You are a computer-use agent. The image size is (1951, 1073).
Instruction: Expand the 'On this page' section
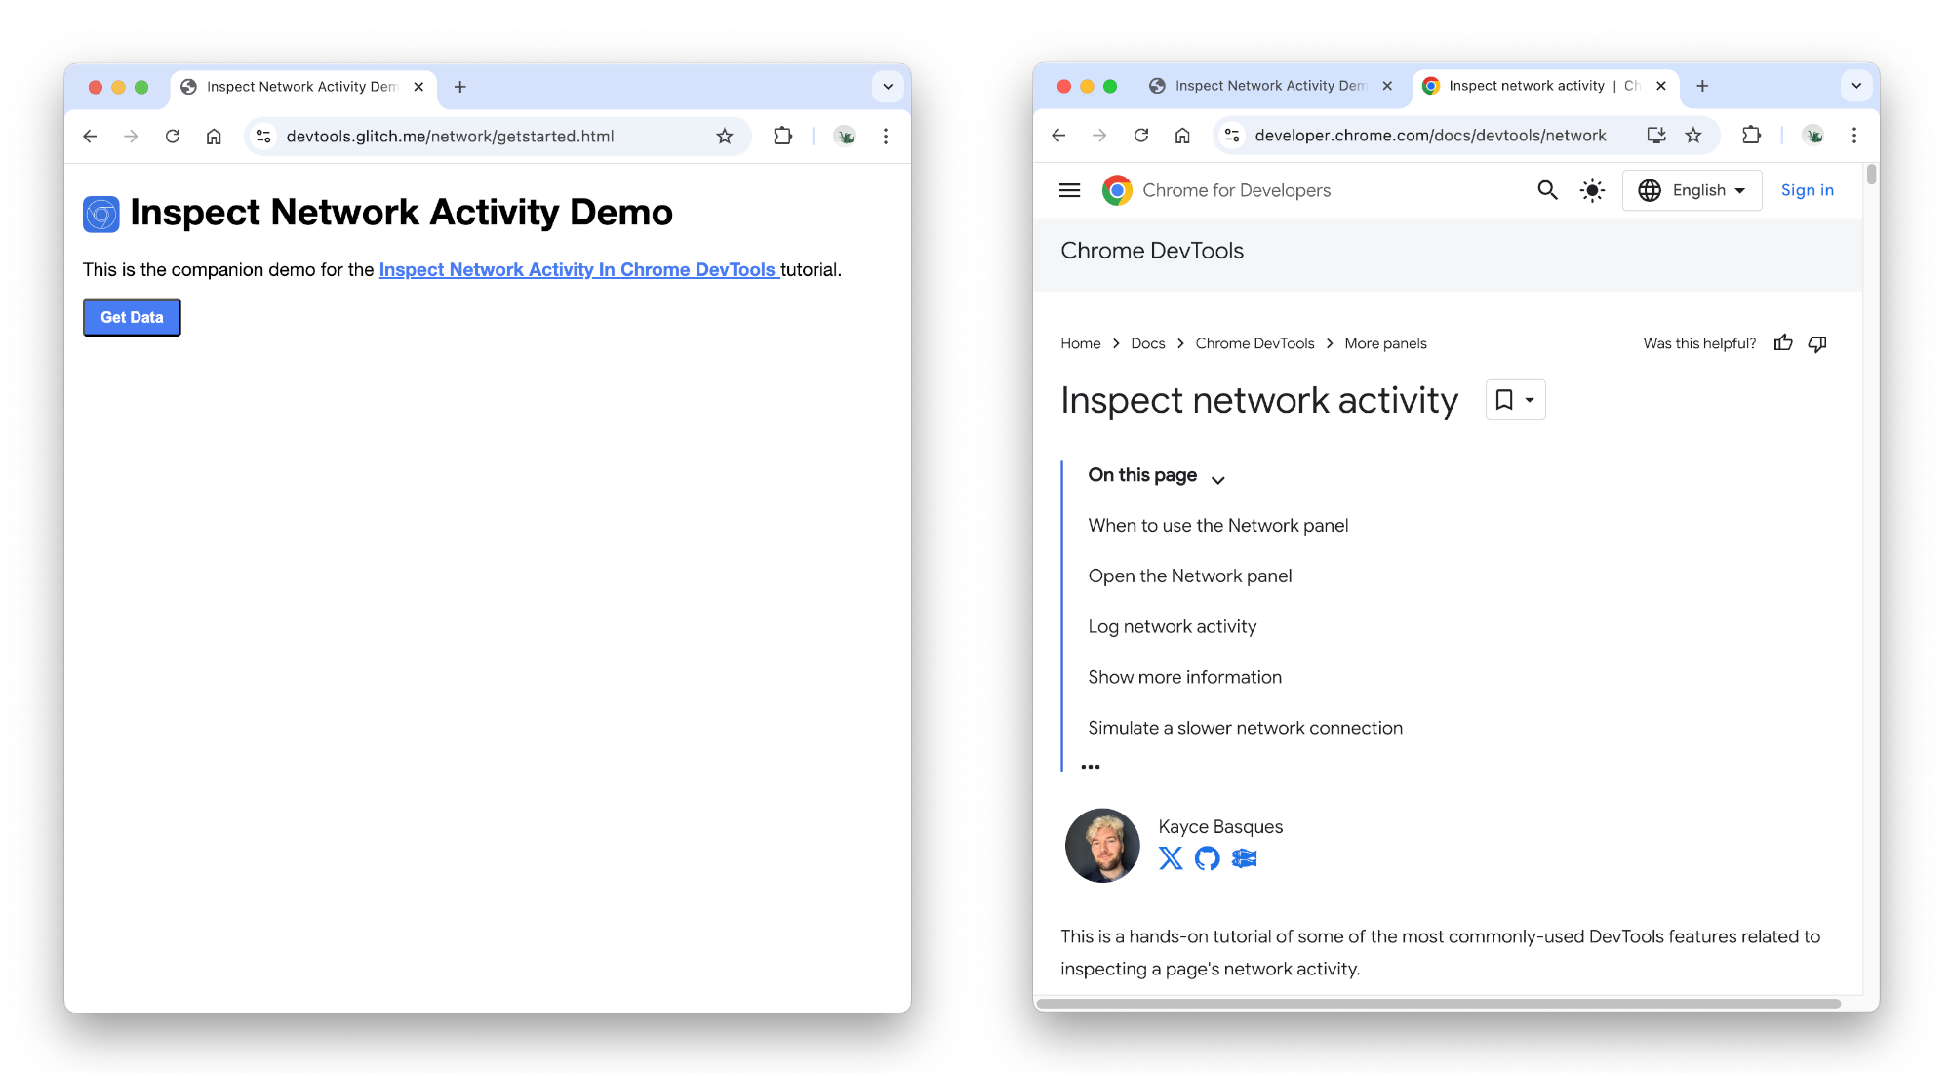coord(1217,478)
